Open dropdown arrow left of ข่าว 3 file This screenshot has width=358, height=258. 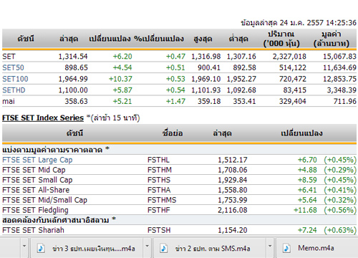(24, 246)
